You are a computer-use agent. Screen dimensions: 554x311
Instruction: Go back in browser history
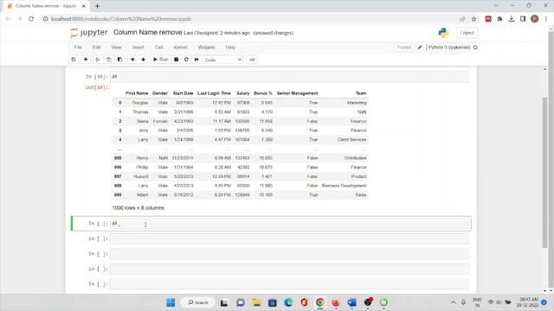[x=8, y=19]
